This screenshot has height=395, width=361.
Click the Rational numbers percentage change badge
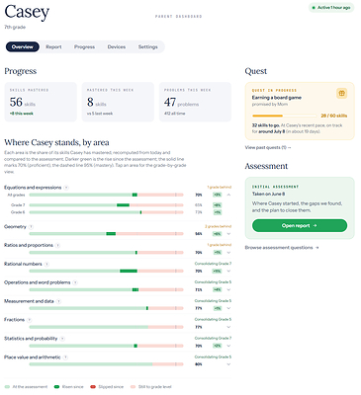[x=217, y=272]
